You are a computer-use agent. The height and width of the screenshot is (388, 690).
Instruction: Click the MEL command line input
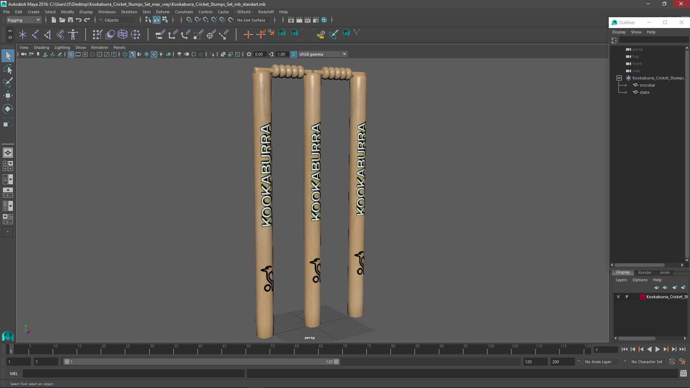click(x=133, y=374)
